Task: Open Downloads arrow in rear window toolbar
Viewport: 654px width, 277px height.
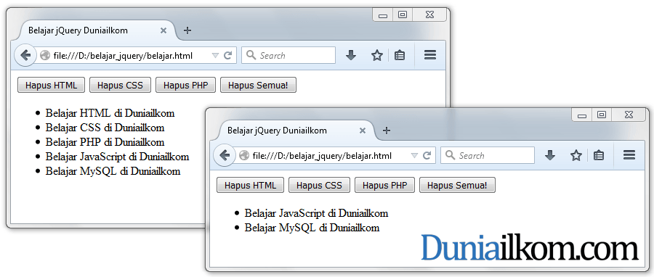Action: click(x=351, y=55)
